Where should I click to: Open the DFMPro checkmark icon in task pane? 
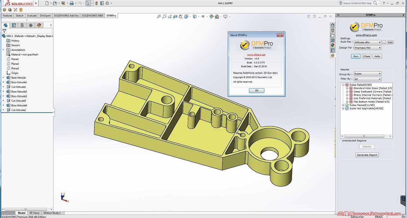[332, 56]
